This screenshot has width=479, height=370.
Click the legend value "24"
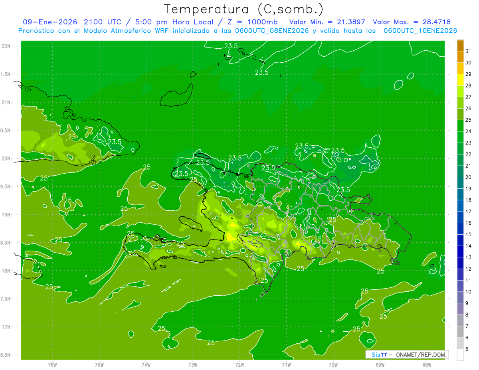pyautogui.click(x=469, y=131)
